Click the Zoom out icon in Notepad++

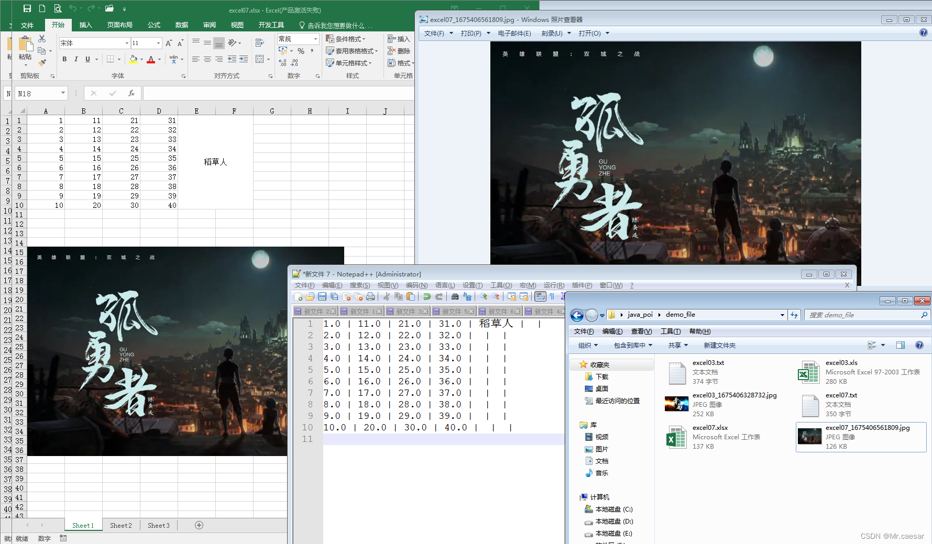click(496, 297)
